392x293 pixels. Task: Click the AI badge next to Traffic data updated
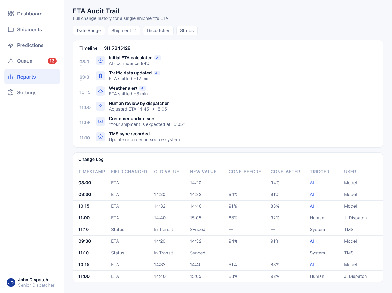[157, 73]
